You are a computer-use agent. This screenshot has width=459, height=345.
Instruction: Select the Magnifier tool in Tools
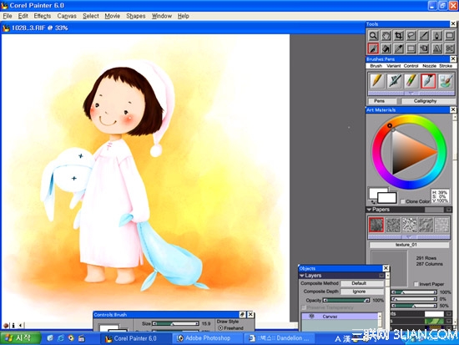pyautogui.click(x=373, y=36)
